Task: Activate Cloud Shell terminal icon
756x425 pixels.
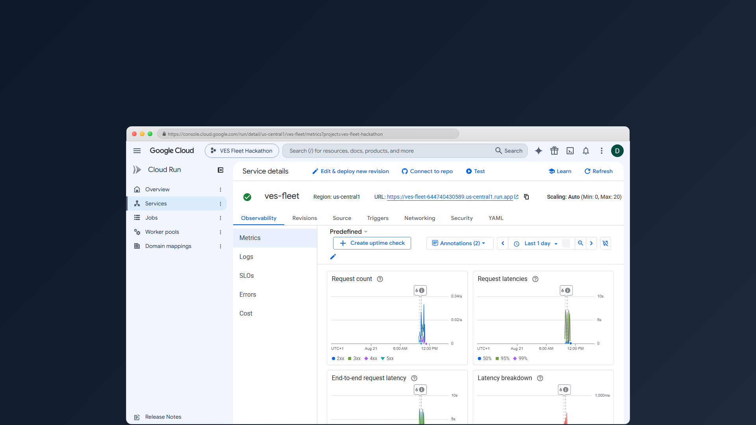Action: coord(570,151)
